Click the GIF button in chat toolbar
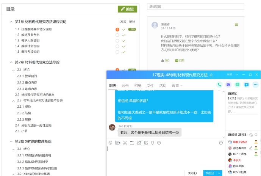261x176 pixels. coord(117,143)
